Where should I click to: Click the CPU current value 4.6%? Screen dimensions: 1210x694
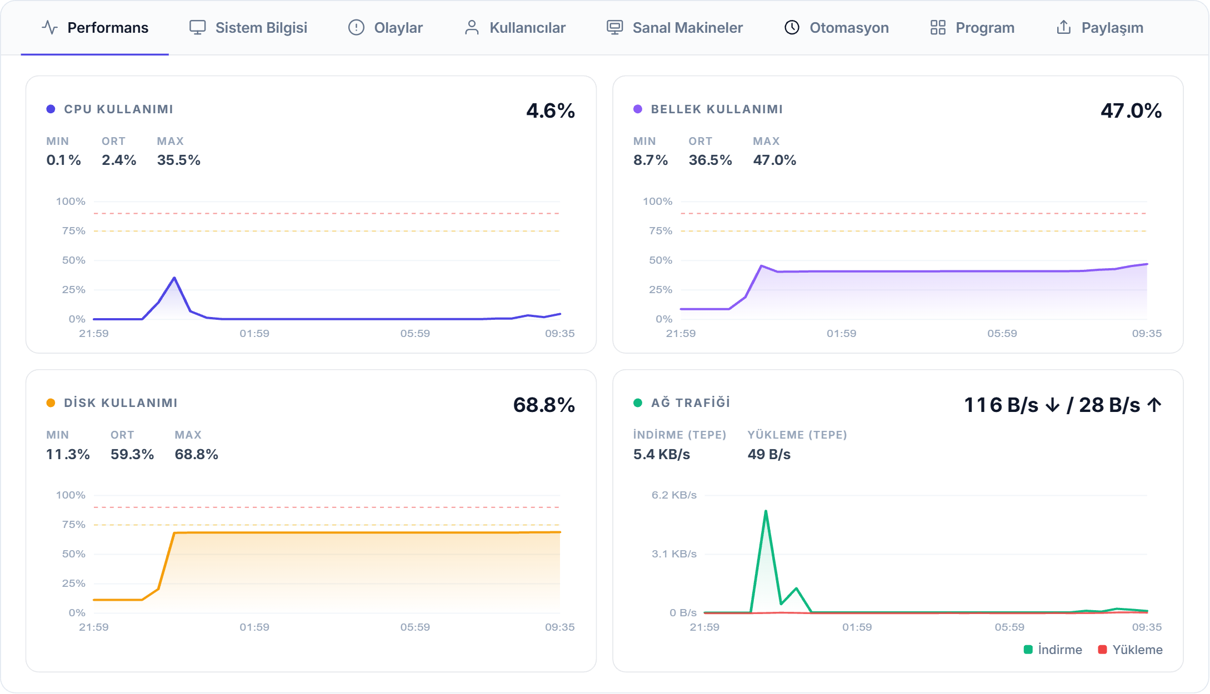(x=551, y=110)
